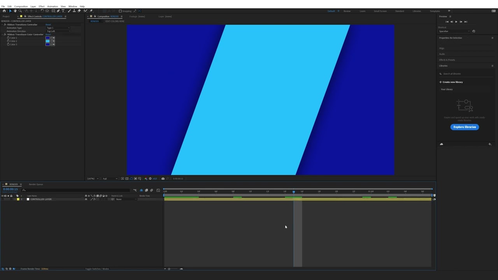Open the Animation Direction dropdown
498x280 pixels.
click(58, 31)
